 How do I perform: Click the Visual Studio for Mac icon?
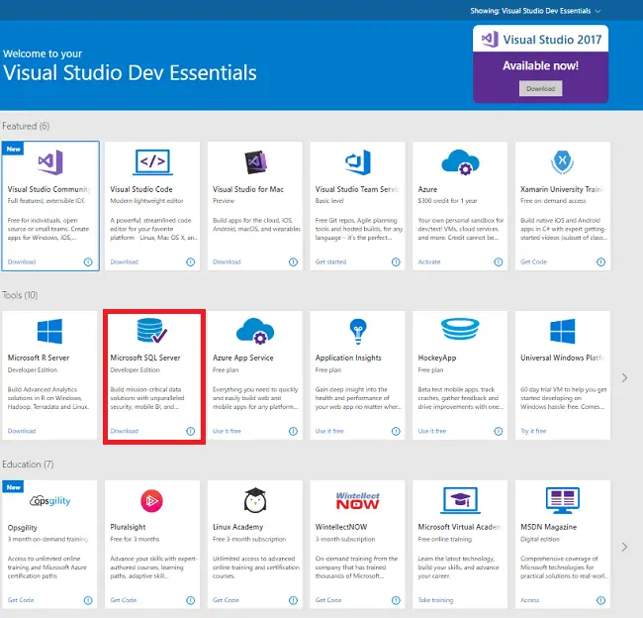coord(255,162)
